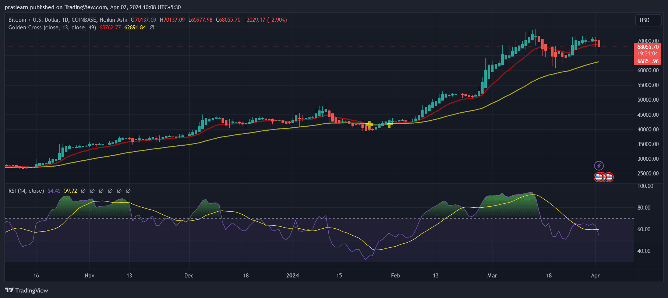Screen dimensions: 668x298
Task: Open the USD currency selector
Action: (x=645, y=20)
